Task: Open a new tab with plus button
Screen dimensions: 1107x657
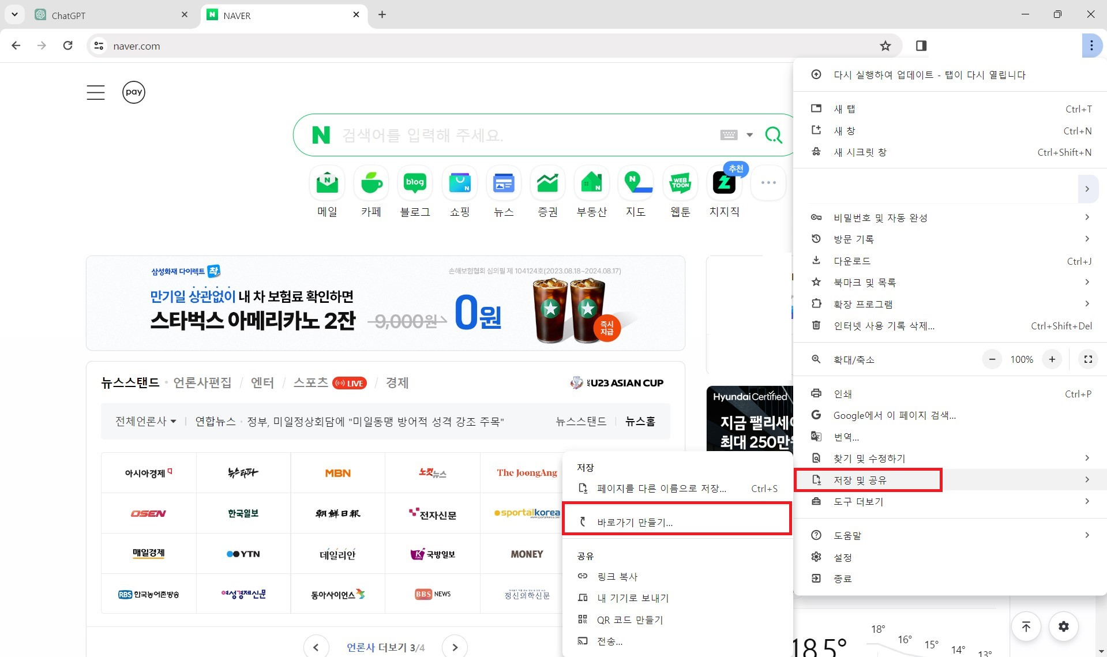Action: coord(382,14)
